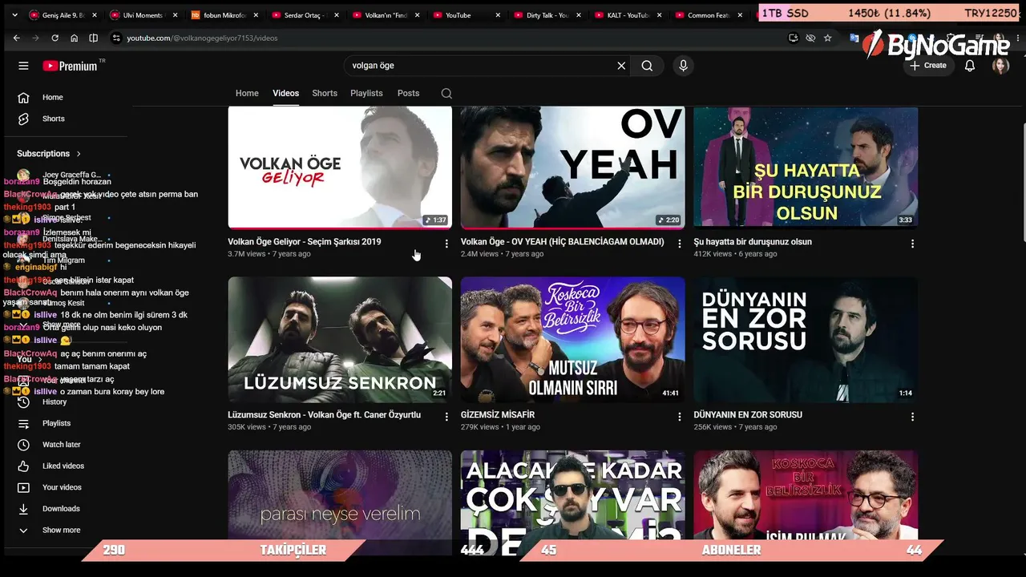Switch to the KALT - YouTube browser tab

[x=627, y=15]
